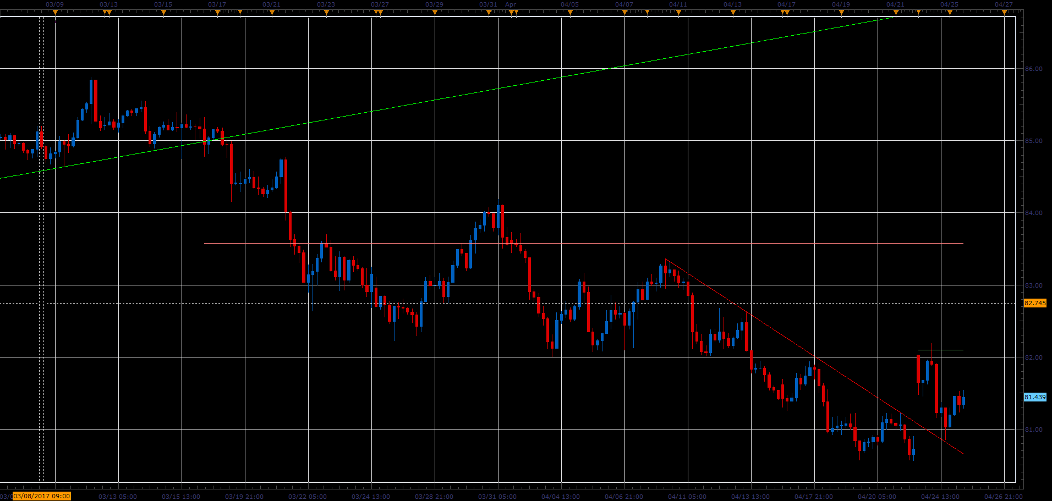Select the orange marker below 03/21
Viewport: 1052px width, 501px height.
[x=272, y=12]
